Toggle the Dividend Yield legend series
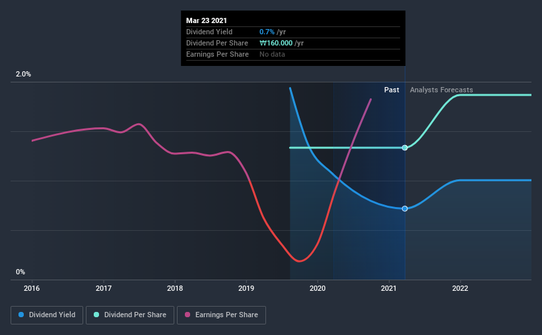542x335 pixels. (47, 315)
